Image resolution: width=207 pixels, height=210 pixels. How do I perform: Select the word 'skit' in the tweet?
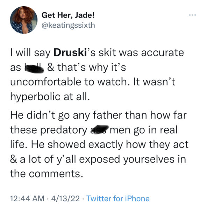point(107,52)
